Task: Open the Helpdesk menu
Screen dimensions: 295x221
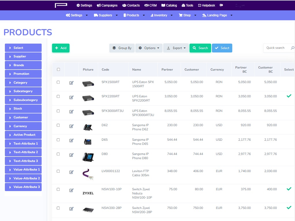Action: 206,5
